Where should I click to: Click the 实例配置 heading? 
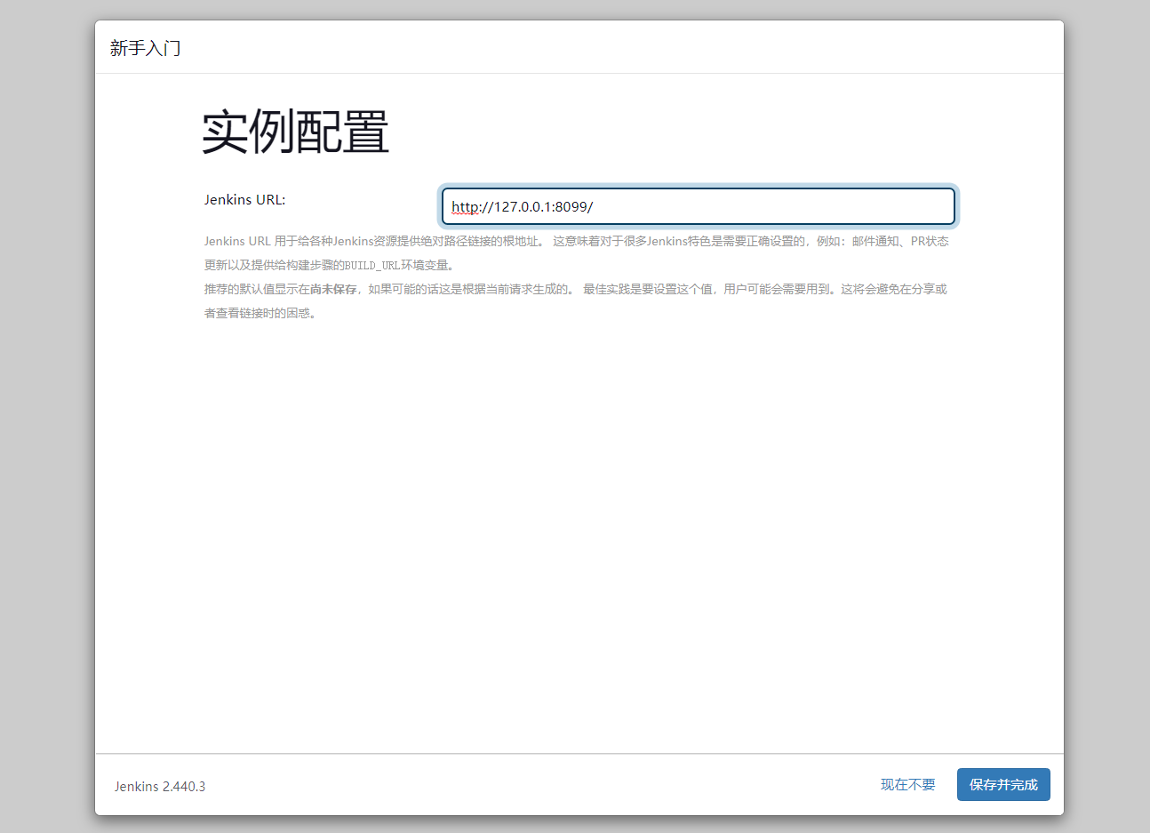(296, 132)
